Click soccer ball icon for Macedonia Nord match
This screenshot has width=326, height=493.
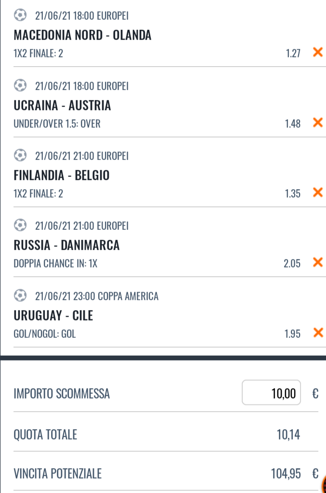pos(20,16)
